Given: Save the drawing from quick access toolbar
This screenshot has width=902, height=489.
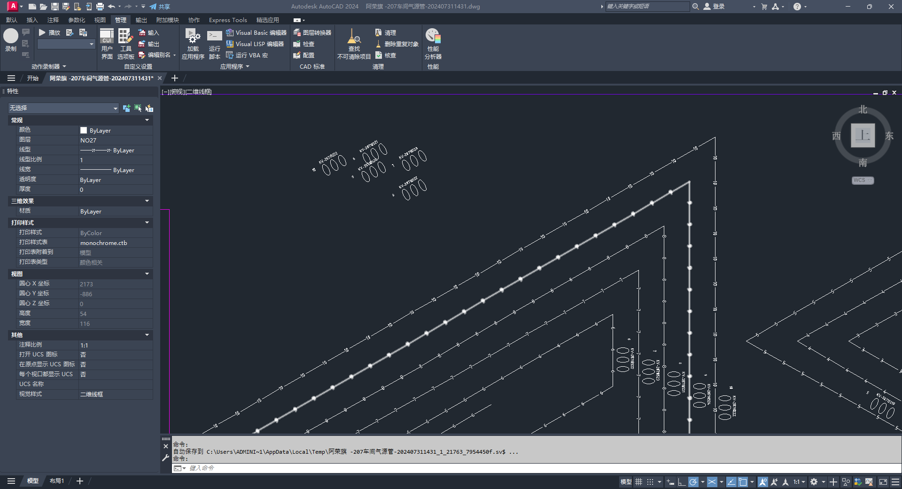Looking at the screenshot, I should (x=55, y=7).
